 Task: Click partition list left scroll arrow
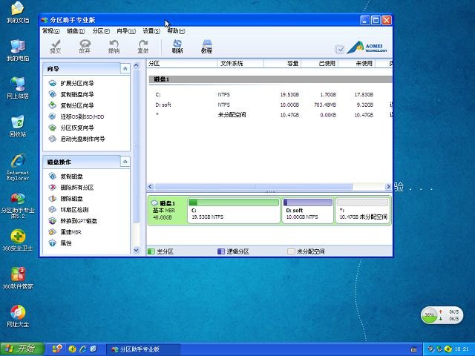click(x=151, y=186)
